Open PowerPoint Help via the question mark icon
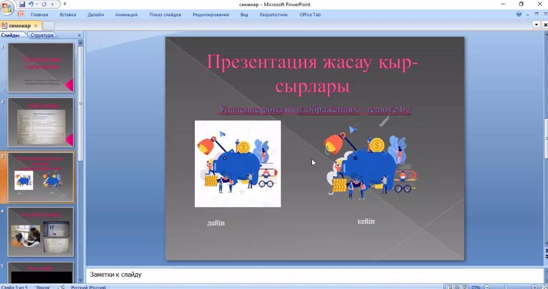Screen dimensions: 548x289 519,14
